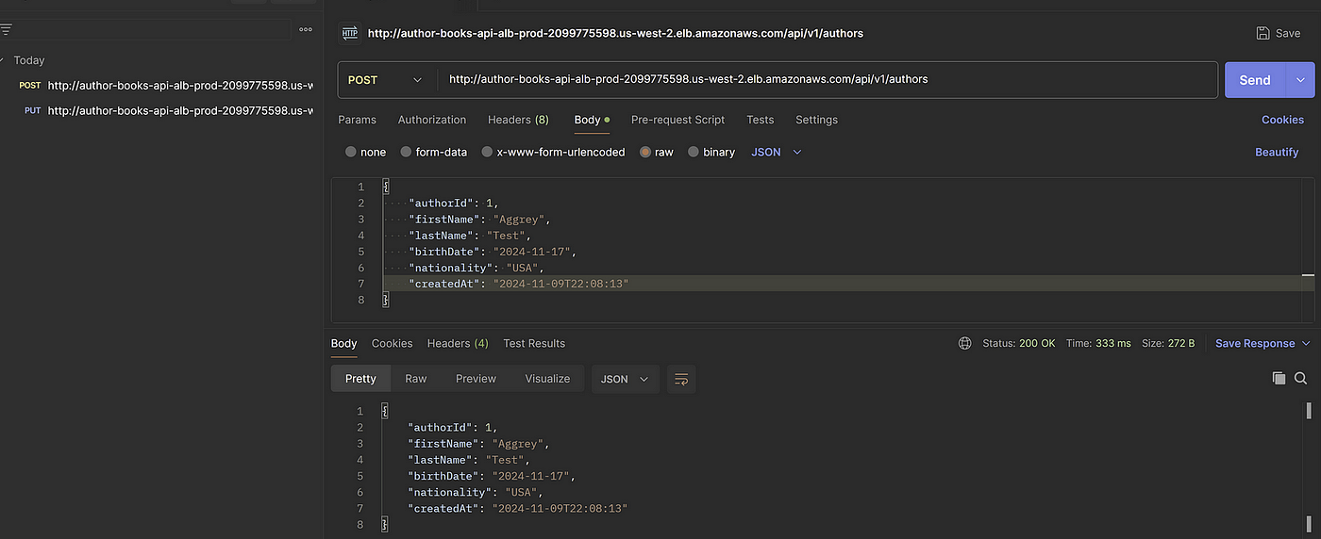Open the response Headers (4) tab

pos(458,343)
